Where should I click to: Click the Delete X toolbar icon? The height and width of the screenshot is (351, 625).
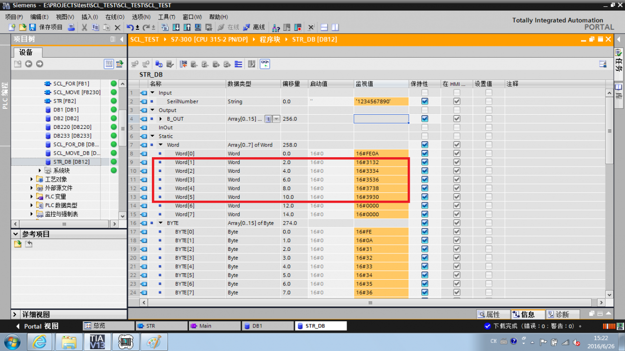[117, 27]
